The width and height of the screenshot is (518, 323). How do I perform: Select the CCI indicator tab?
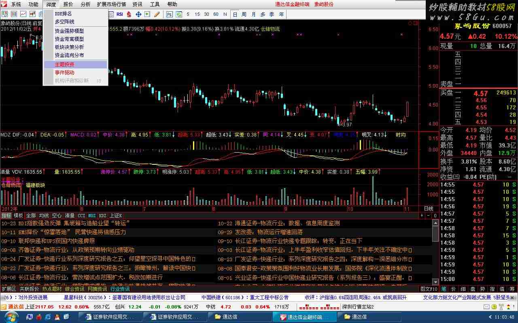tap(82, 216)
